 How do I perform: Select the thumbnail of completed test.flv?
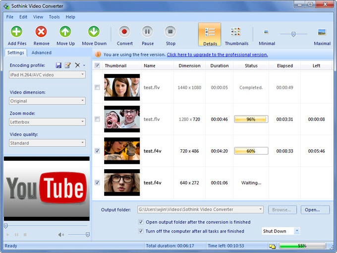[122, 87]
